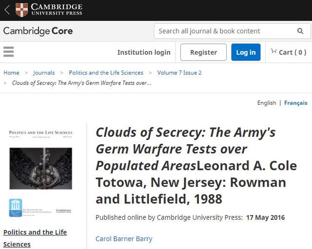Open author Carol Barner Barry link
This screenshot has width=312, height=249.
pos(124,239)
